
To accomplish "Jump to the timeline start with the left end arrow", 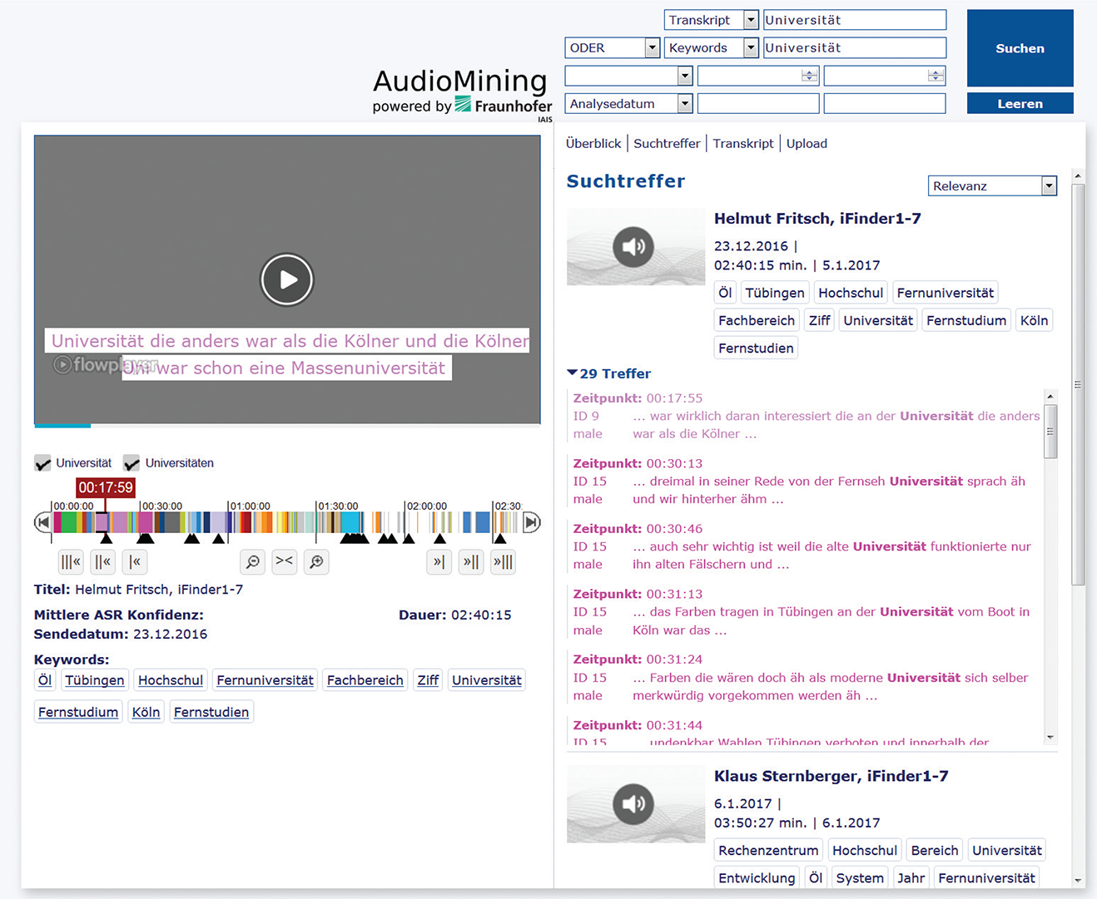I will tap(42, 522).
